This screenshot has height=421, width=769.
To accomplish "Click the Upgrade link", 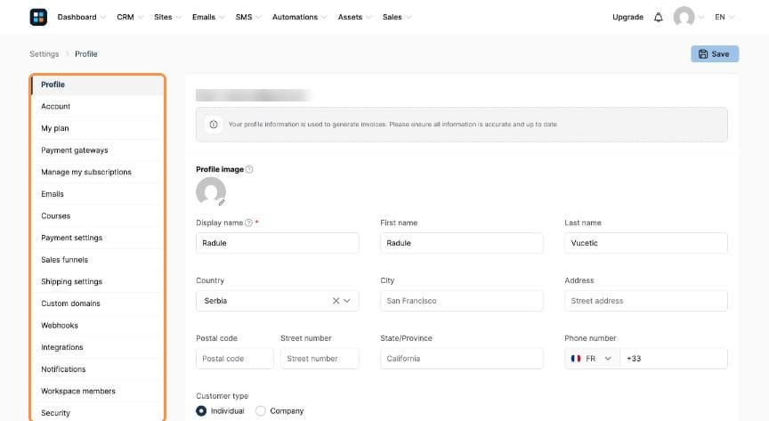I will (627, 17).
